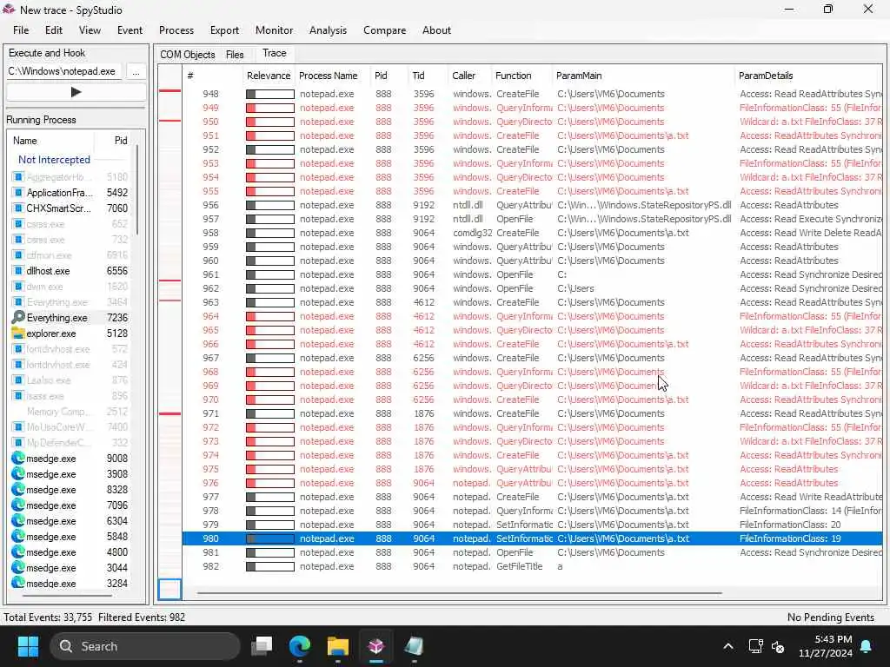This screenshot has height=667, width=890.
Task: Open File Explorer from the taskbar
Action: pyautogui.click(x=338, y=646)
